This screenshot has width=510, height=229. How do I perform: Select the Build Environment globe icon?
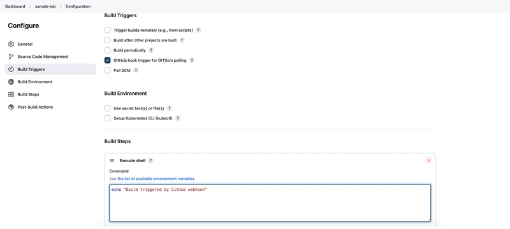pyautogui.click(x=11, y=81)
